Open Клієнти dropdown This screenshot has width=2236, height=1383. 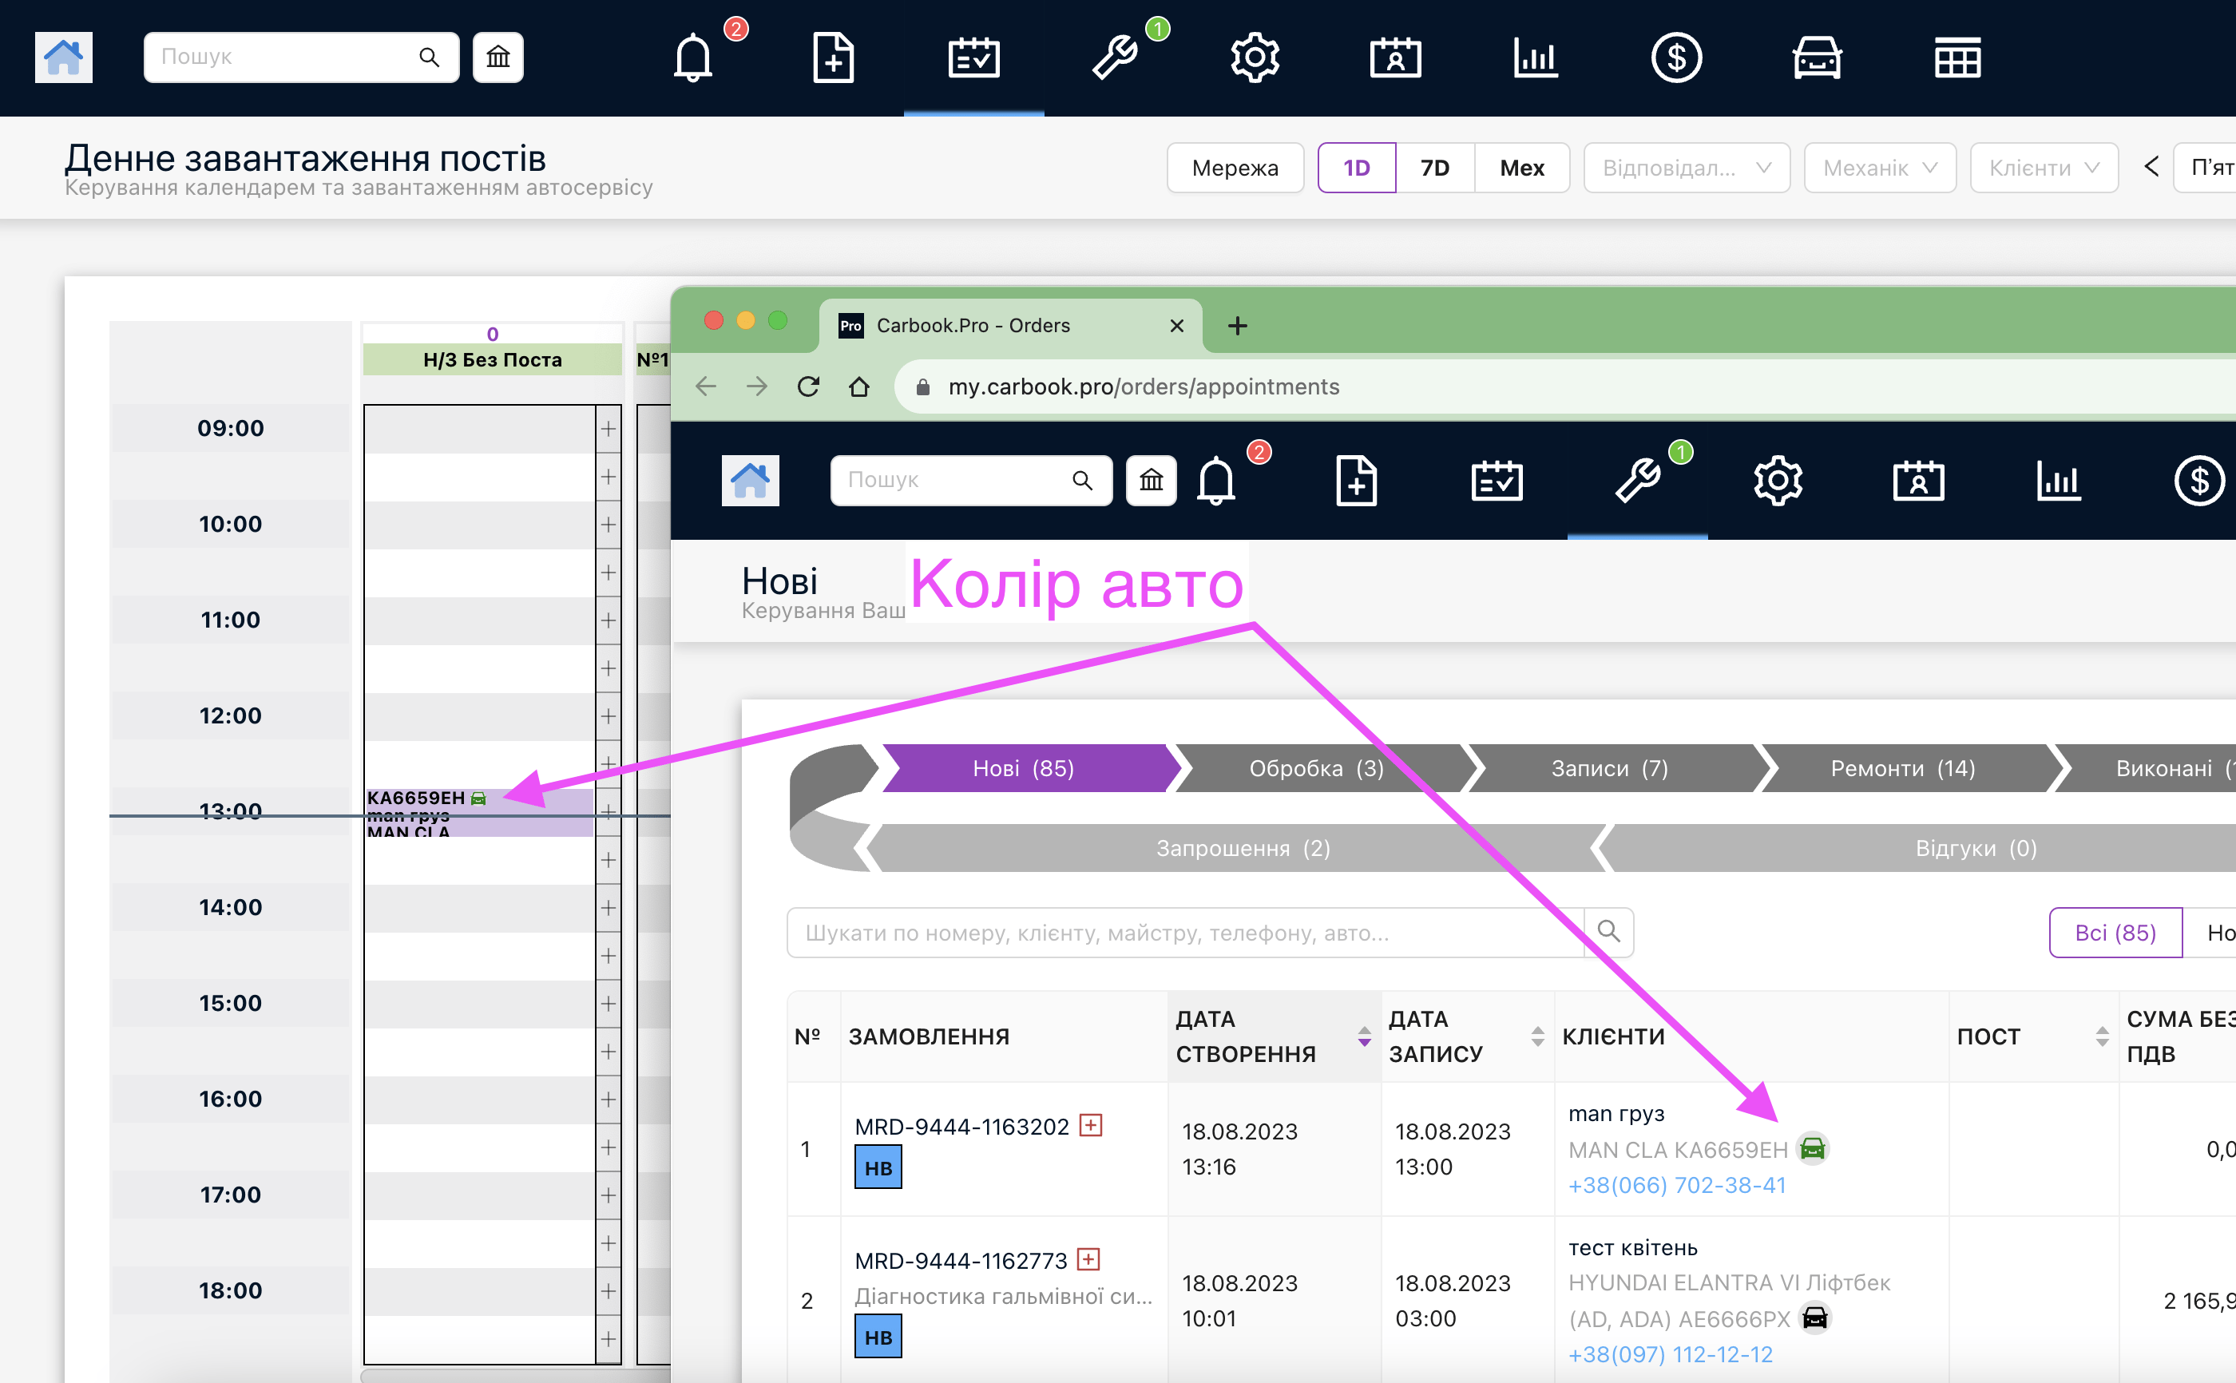coord(2044,168)
